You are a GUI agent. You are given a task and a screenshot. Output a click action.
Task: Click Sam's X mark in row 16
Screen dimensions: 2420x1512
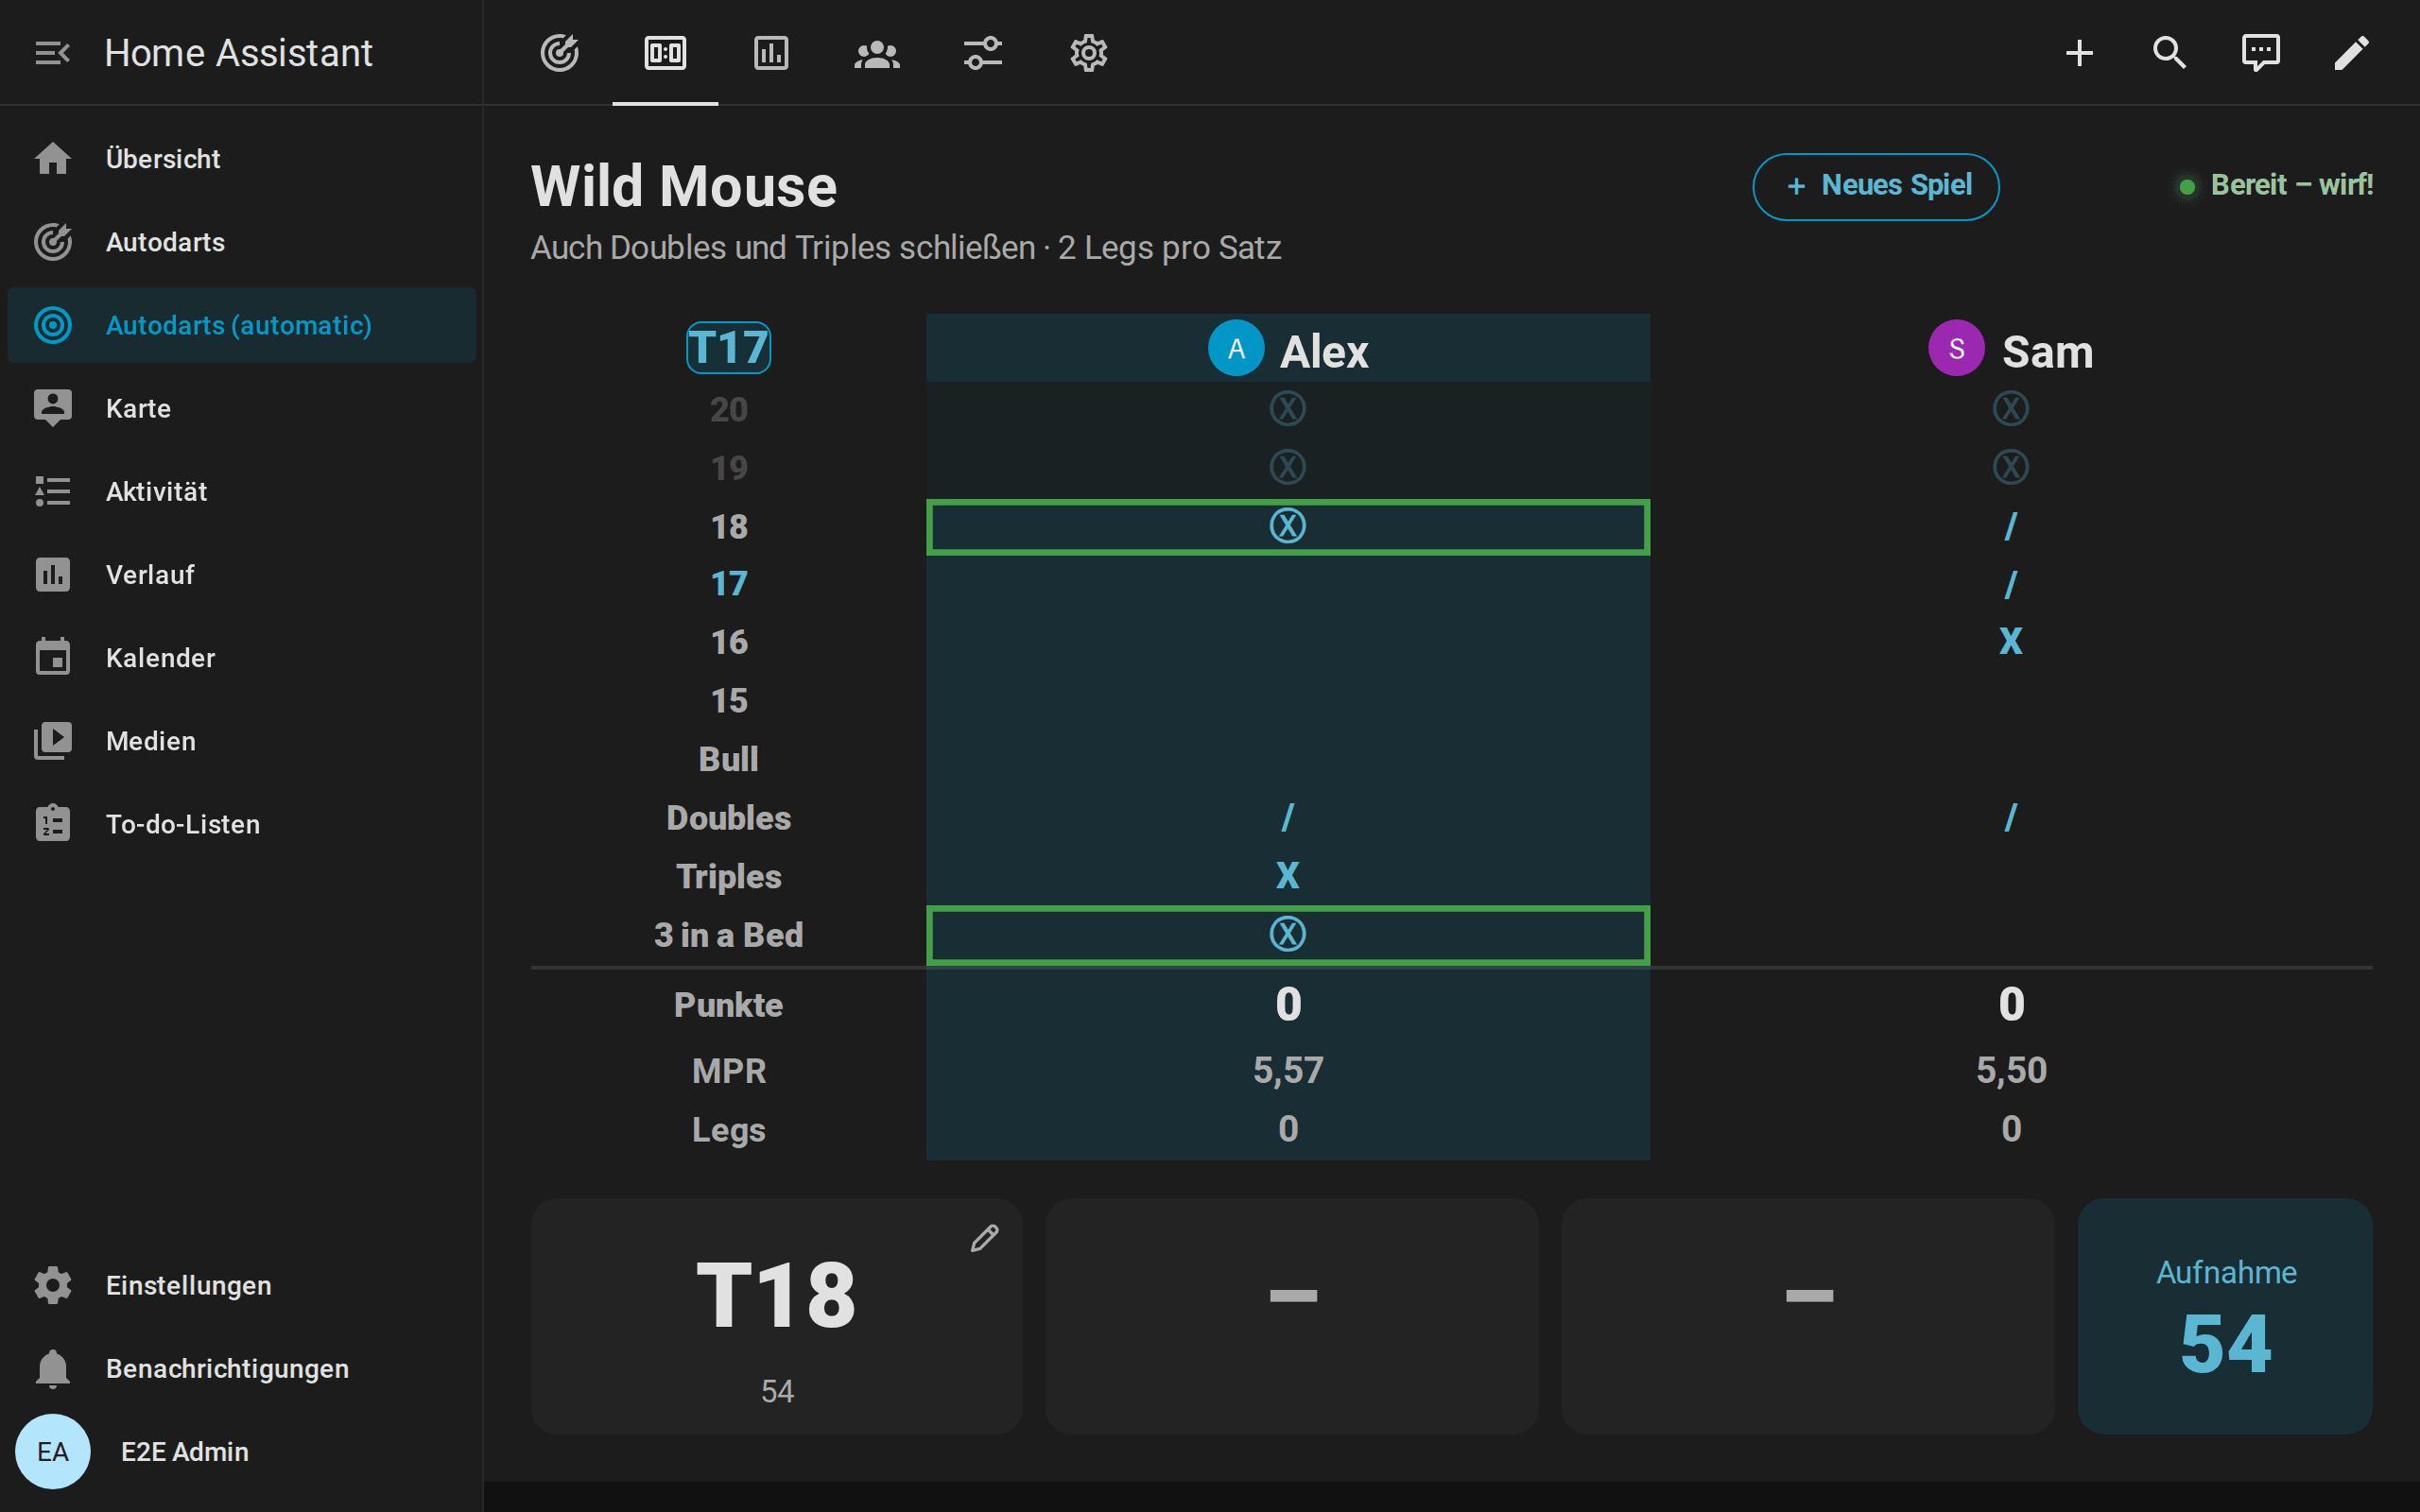(2011, 642)
